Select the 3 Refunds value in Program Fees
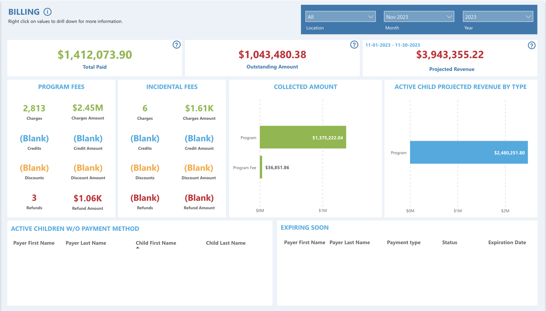 point(34,198)
